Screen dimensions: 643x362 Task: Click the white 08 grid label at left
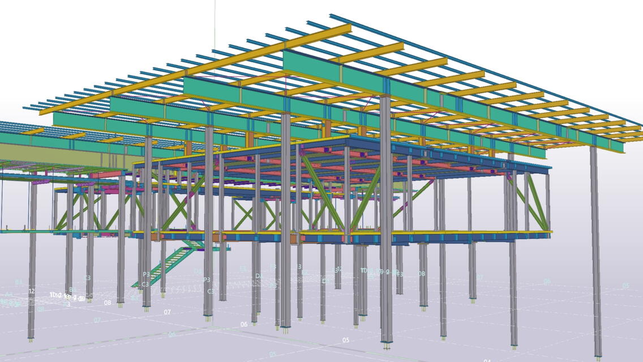(108, 303)
